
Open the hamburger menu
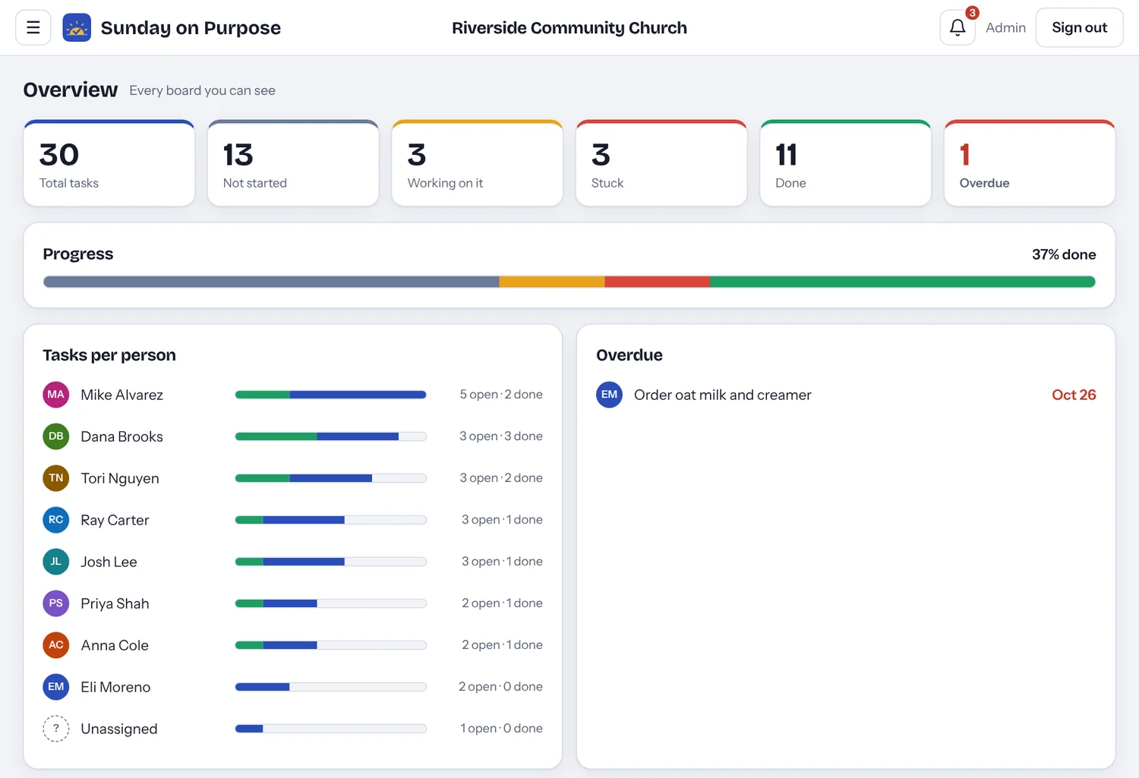pyautogui.click(x=33, y=28)
